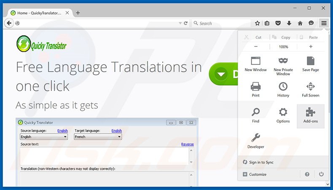333x190 pixels.
Task: Click the Exit power icon
Action: [321, 174]
